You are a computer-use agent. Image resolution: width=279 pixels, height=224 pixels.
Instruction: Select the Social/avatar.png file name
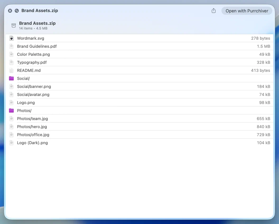click(33, 95)
